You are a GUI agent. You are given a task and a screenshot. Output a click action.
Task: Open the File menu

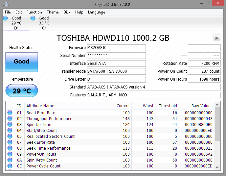pos(8,12)
